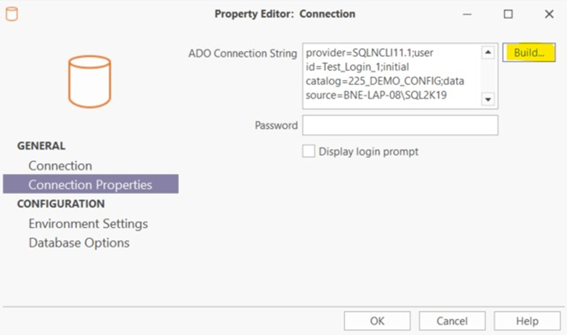Screen dimensions: 567x335
Task: Maximize the Property Editor window
Action: tap(508, 14)
